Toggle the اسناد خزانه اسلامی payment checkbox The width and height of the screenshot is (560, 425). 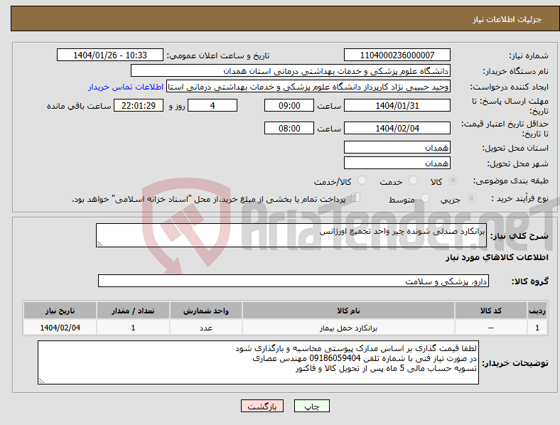pyautogui.click(x=355, y=197)
